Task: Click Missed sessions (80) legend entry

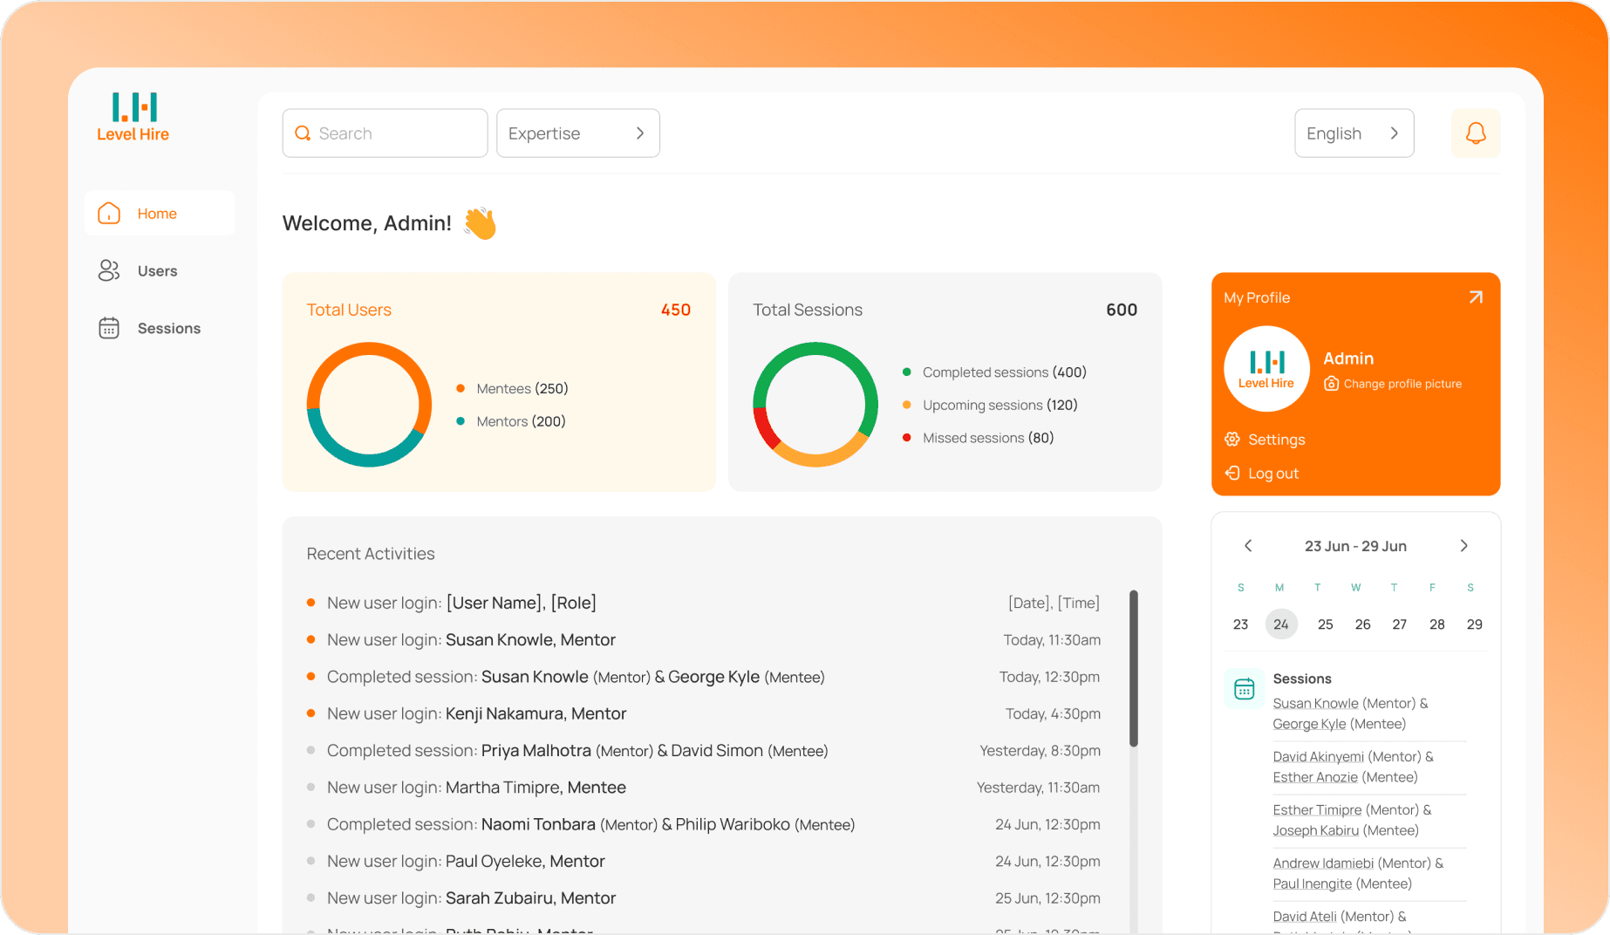Action: point(979,438)
